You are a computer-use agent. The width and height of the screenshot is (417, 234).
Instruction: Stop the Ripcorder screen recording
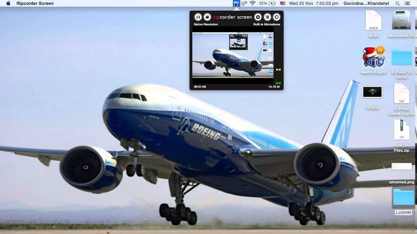pyautogui.click(x=207, y=17)
